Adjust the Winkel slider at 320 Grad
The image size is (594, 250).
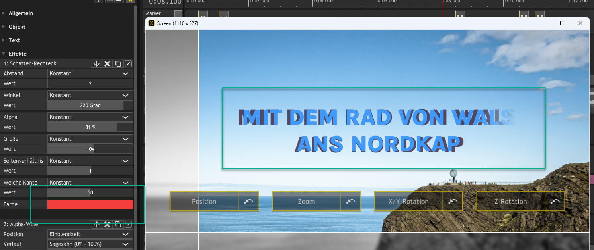90,105
